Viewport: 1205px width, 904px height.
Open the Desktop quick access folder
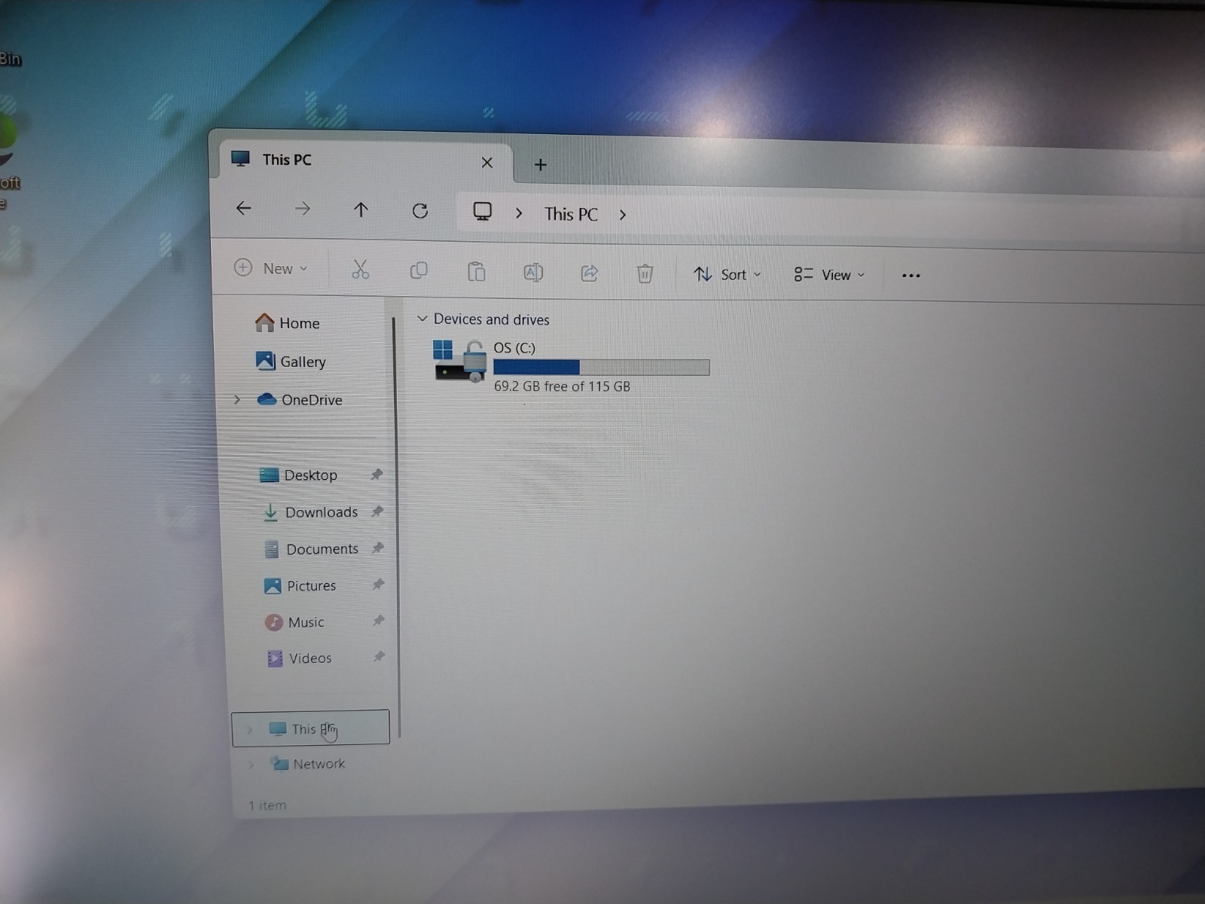point(298,475)
